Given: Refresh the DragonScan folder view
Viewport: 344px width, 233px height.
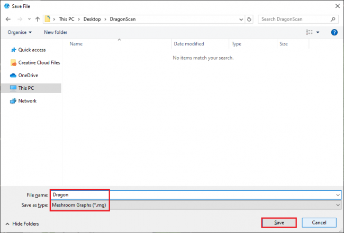Looking at the screenshot, I should tap(249, 19).
